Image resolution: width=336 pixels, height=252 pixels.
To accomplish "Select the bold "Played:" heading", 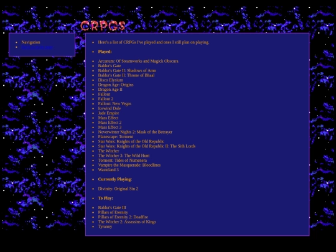I will tap(105, 52).
